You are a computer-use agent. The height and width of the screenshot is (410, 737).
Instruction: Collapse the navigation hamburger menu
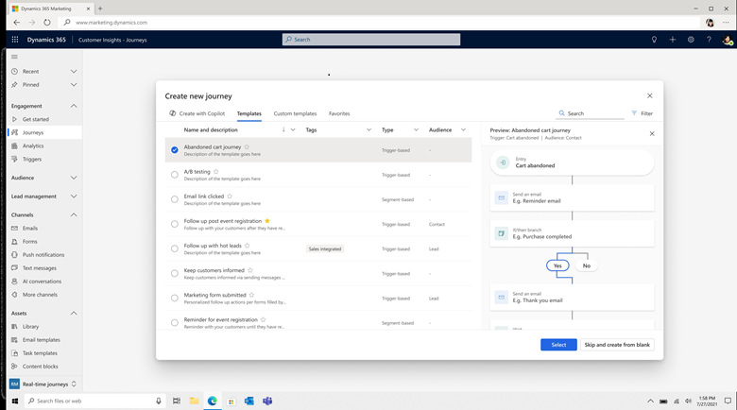14,57
